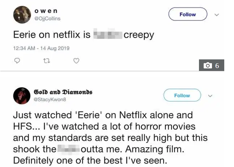234x167 pixels.
Task: Click the @OjjCollins handle
Action: coord(47,18)
